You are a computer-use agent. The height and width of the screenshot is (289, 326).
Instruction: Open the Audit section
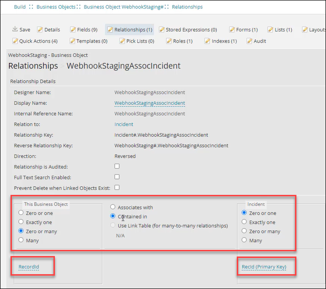pos(256,41)
